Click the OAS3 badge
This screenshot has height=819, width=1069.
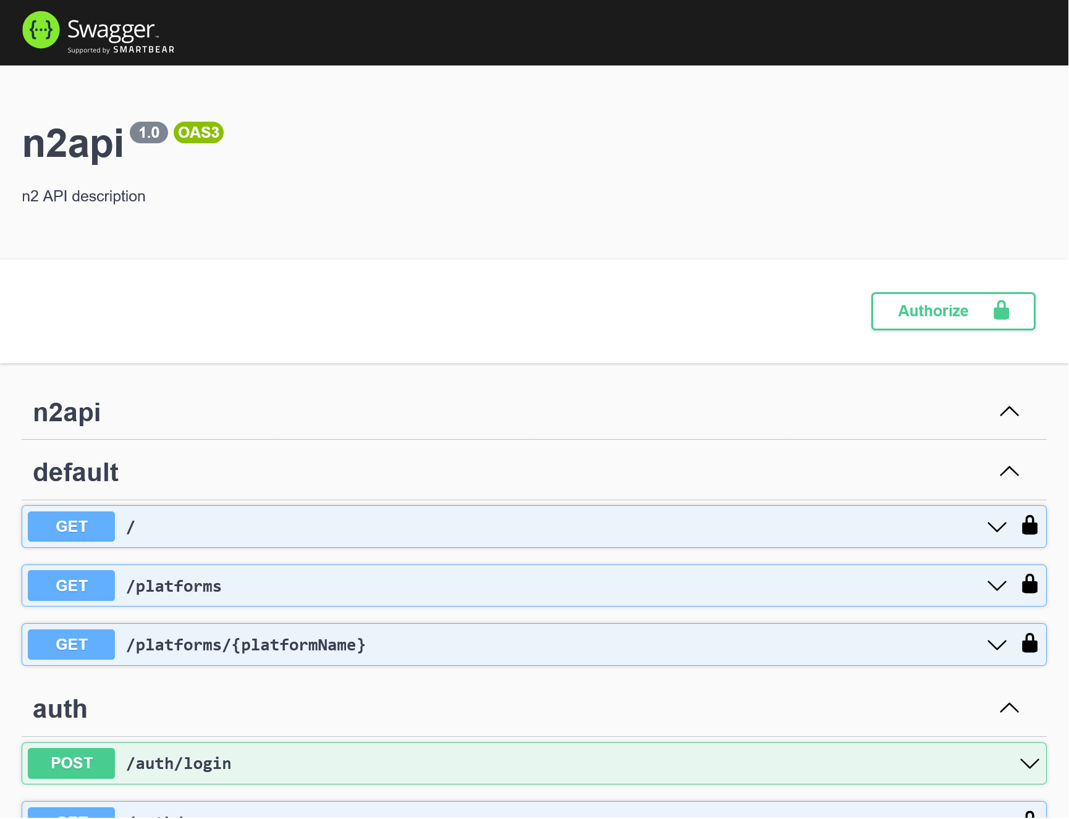pos(198,133)
